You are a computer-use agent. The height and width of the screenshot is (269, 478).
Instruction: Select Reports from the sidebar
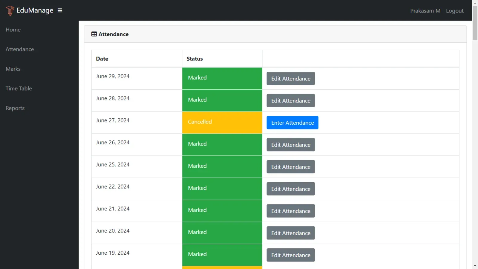coord(15,108)
